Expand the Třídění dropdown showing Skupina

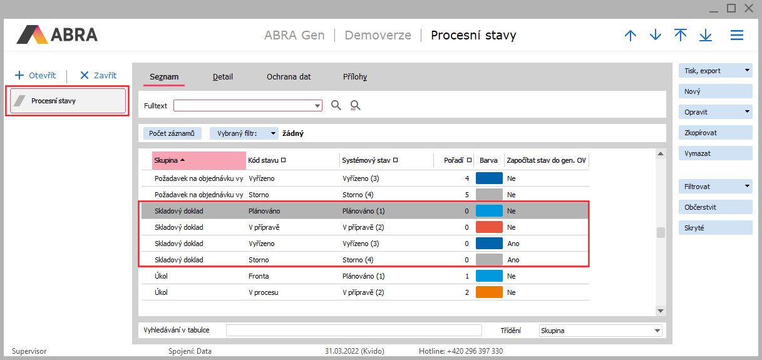tap(657, 331)
